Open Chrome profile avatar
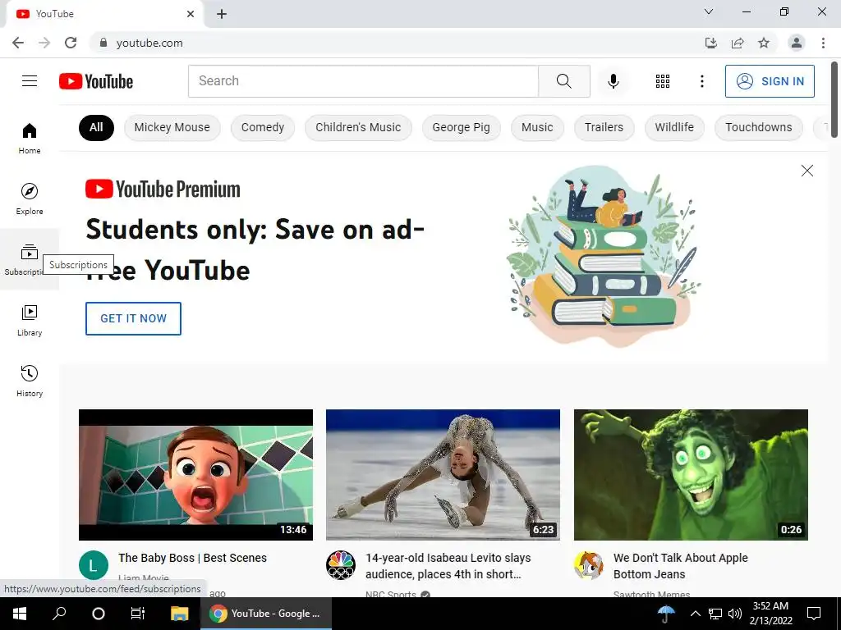Viewport: 841px width, 630px height. (x=797, y=43)
